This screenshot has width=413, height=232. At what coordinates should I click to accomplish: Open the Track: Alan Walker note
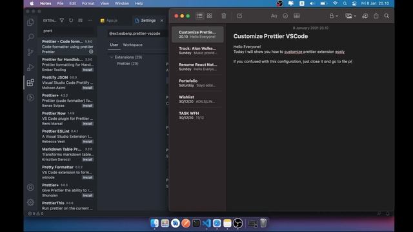coord(197,50)
